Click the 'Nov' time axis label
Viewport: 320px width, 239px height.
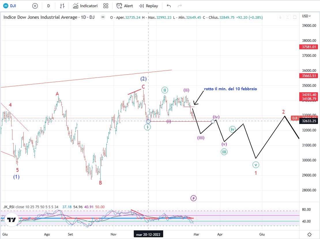[114, 234]
